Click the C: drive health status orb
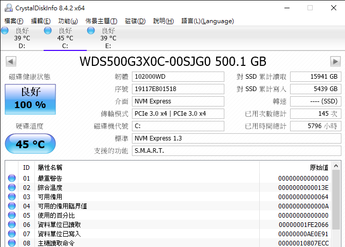This screenshot has height=247, width=345. 48,30
